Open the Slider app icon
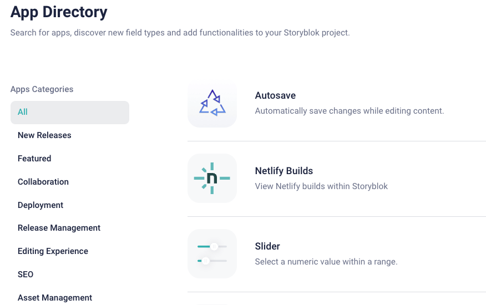This screenshot has height=305, width=486. (212, 253)
